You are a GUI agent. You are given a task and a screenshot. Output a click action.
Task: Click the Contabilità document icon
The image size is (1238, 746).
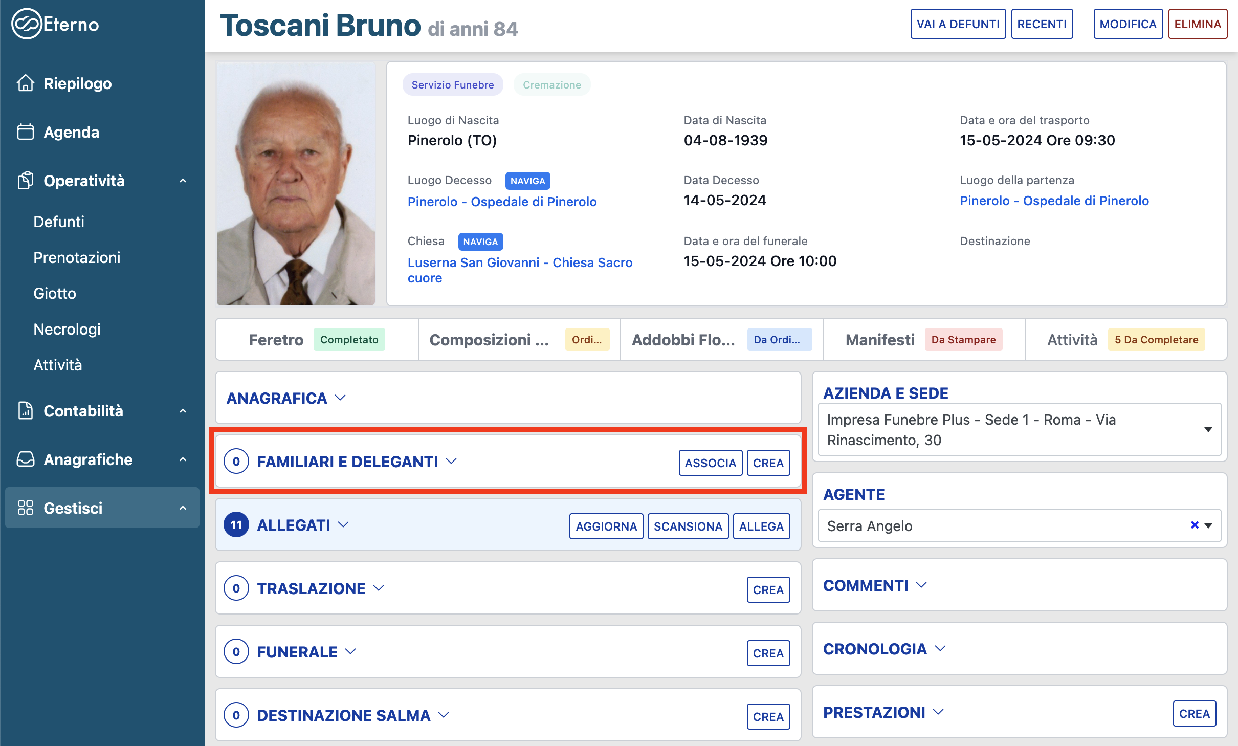tap(25, 411)
